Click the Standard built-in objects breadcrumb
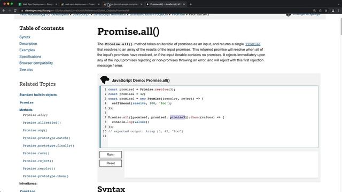Screen dimensions: 342x192 click(x=149, y=14)
